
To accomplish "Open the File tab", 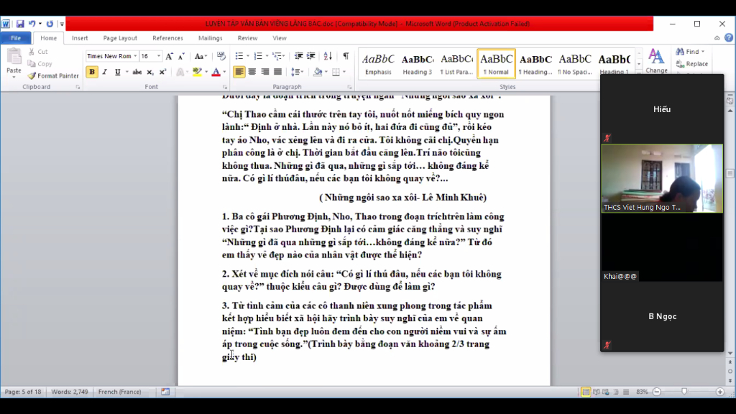I will (16, 38).
